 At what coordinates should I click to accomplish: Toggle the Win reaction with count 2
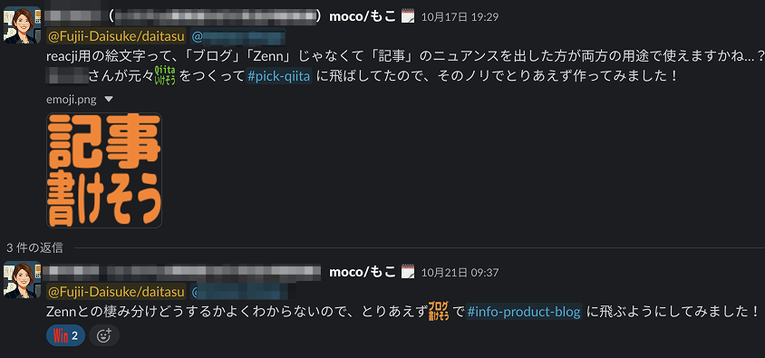65,335
